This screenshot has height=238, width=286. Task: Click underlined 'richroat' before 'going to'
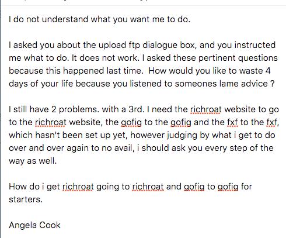(x=78, y=187)
